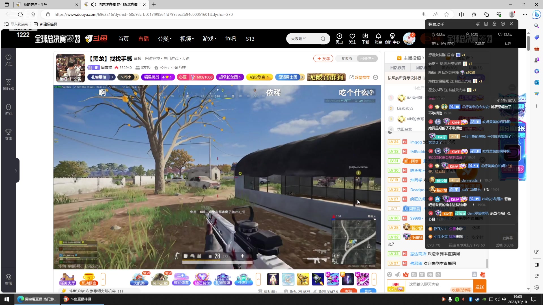The image size is (543, 305).
Task: Open the 超星推荐 link
Action: [x=359, y=77]
